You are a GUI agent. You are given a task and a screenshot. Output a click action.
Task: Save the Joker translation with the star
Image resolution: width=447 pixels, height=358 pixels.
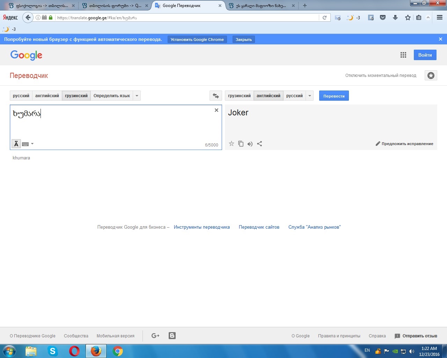pos(231,144)
